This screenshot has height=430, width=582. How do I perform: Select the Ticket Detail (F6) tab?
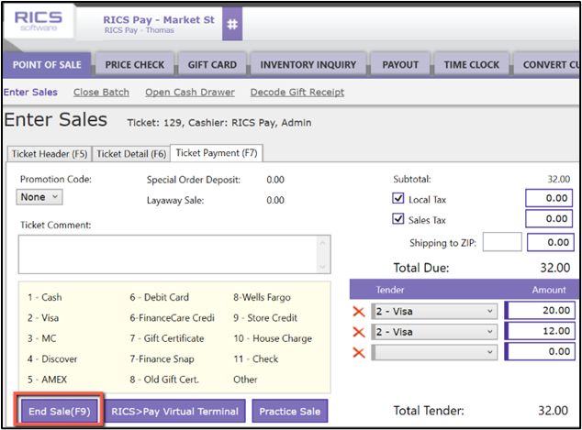point(131,154)
